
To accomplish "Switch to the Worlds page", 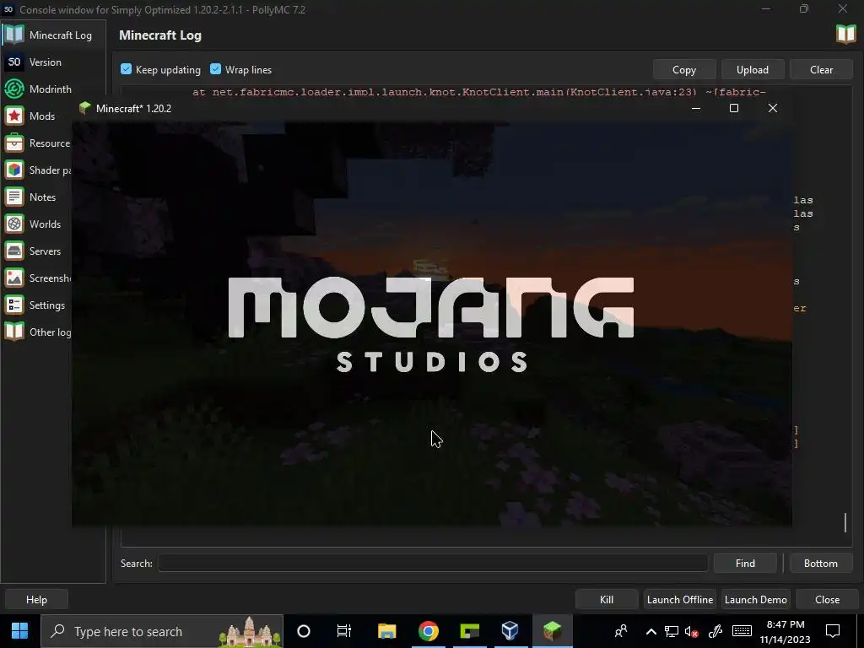I will coord(37,224).
